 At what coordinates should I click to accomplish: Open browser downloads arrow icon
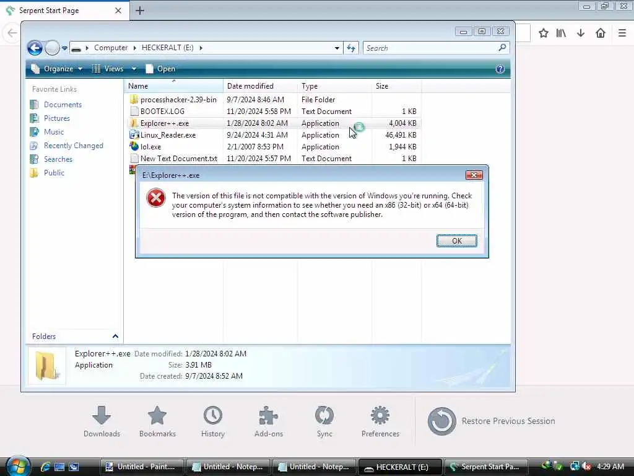(581, 33)
